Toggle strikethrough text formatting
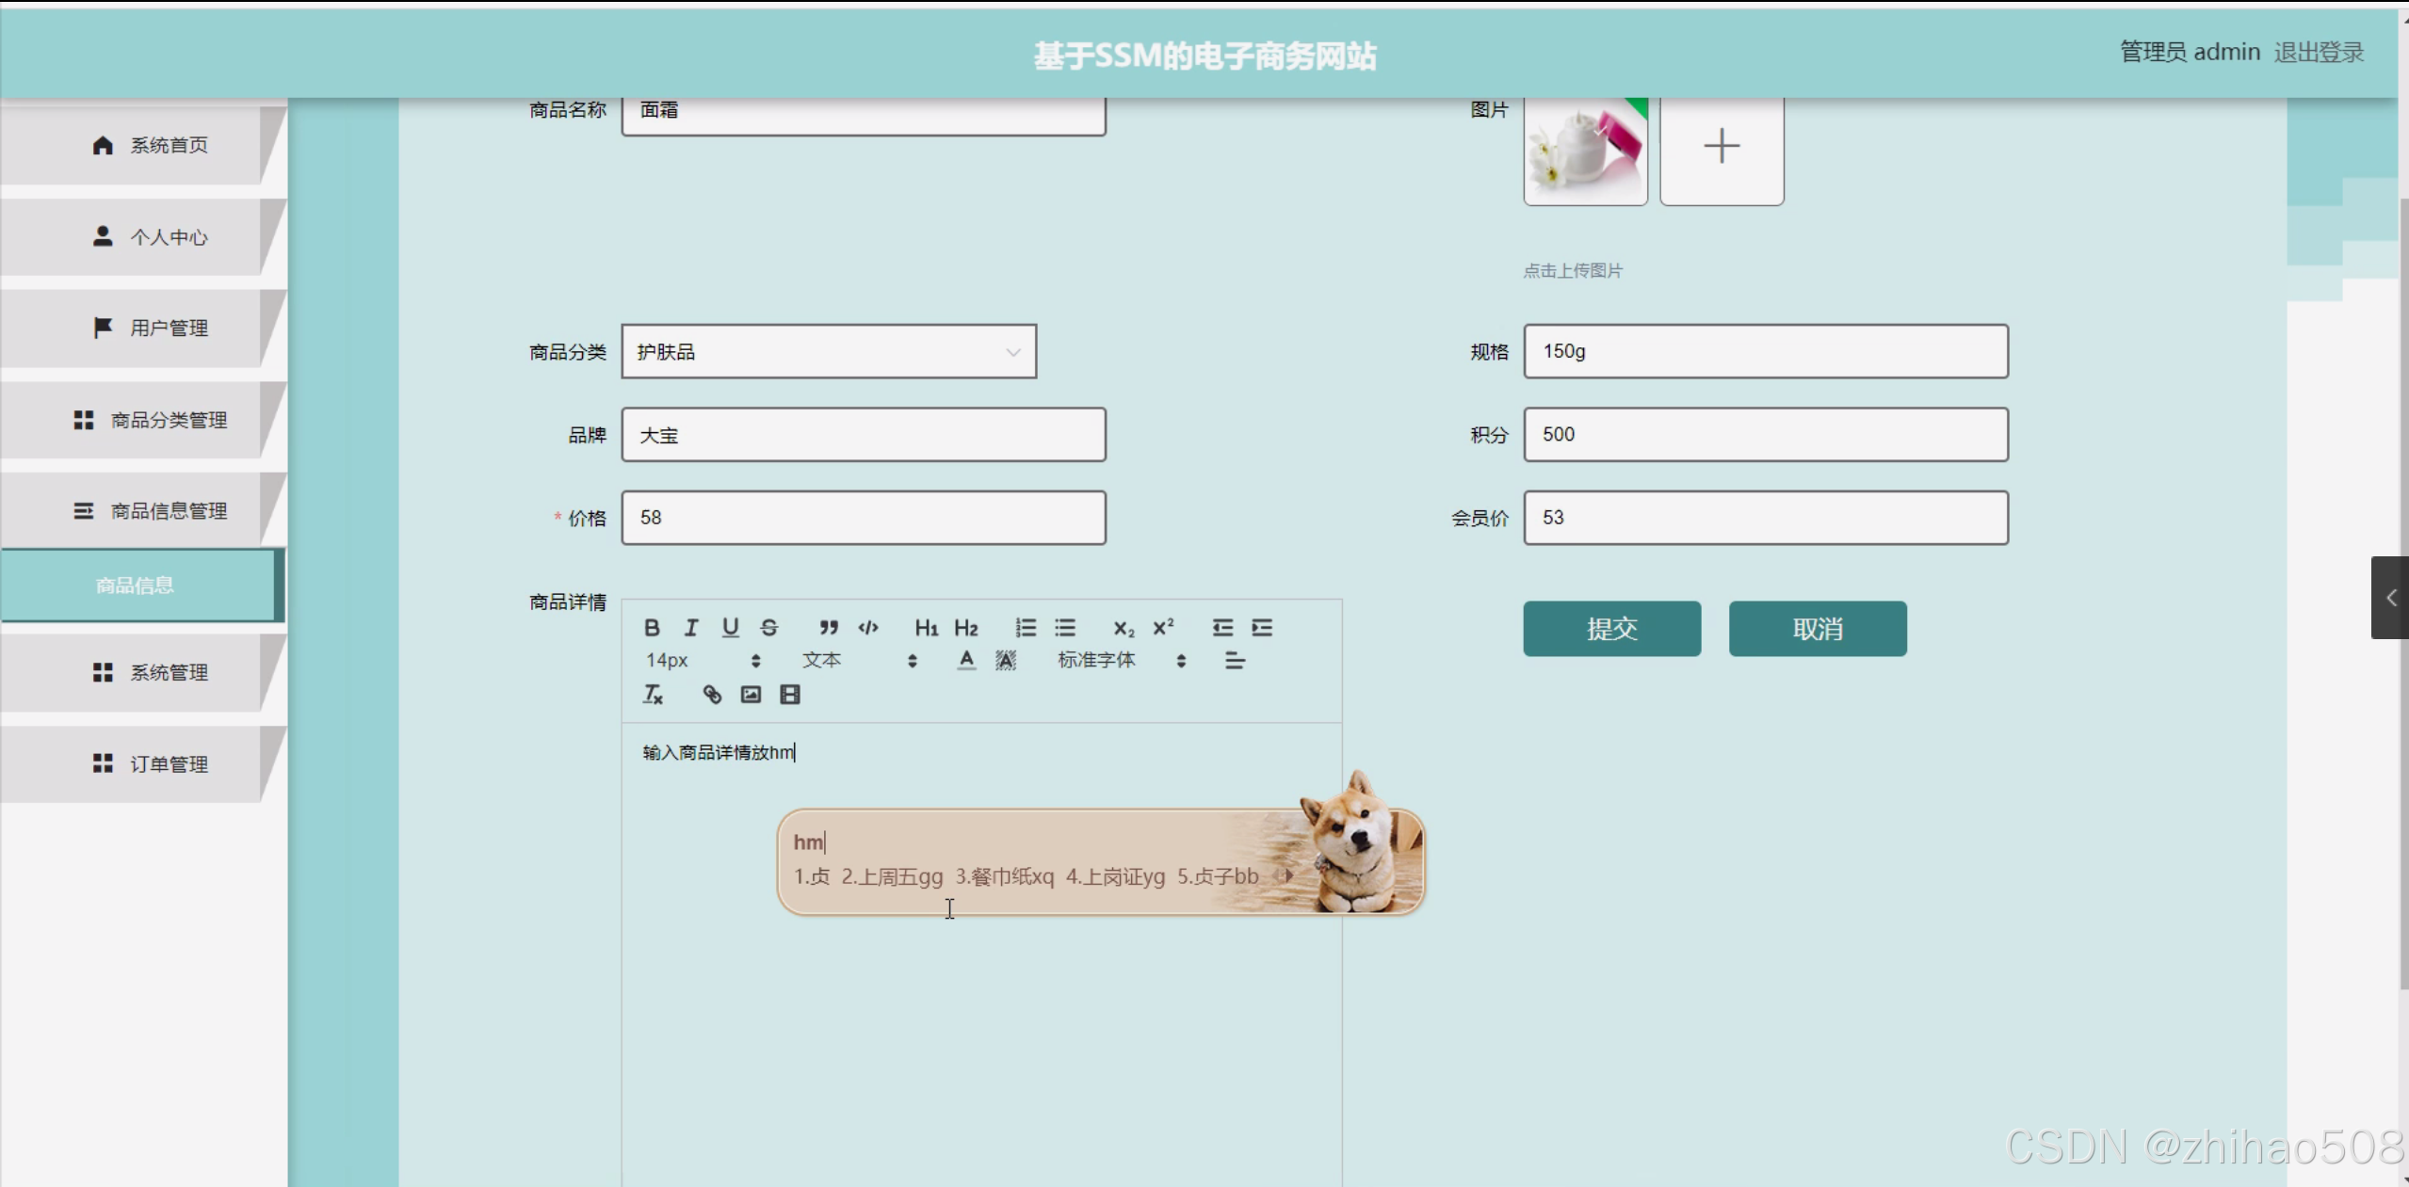 (x=769, y=628)
